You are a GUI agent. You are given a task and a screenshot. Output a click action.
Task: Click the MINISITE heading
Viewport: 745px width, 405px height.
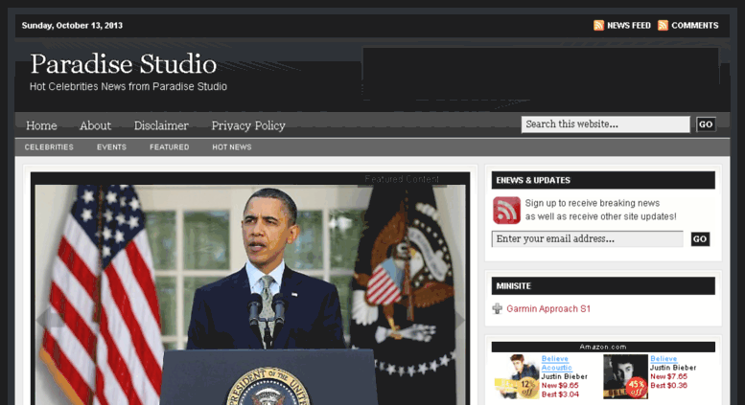click(x=513, y=286)
